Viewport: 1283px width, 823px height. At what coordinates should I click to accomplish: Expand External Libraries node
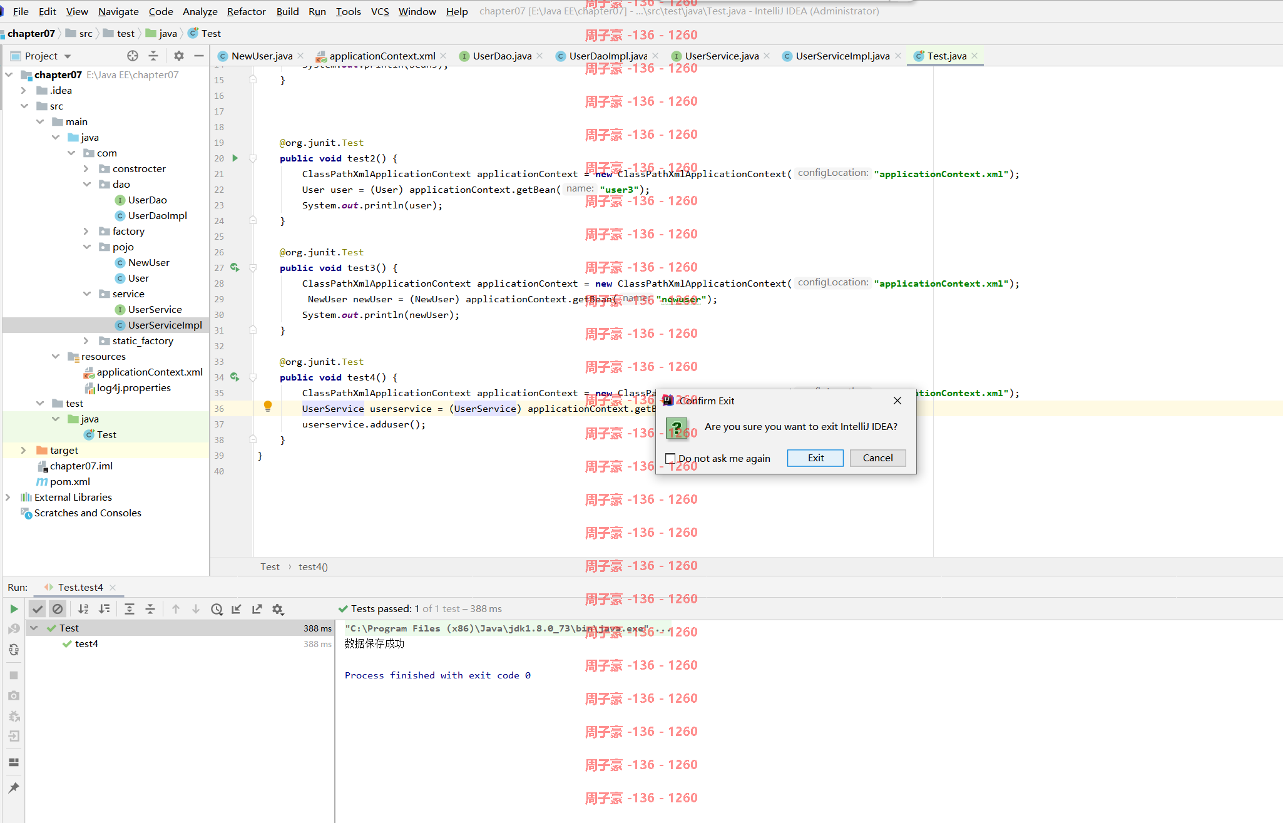click(8, 497)
